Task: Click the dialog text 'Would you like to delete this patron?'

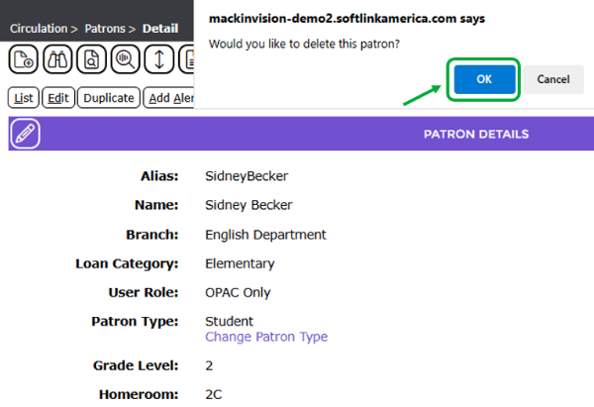Action: 304,44
